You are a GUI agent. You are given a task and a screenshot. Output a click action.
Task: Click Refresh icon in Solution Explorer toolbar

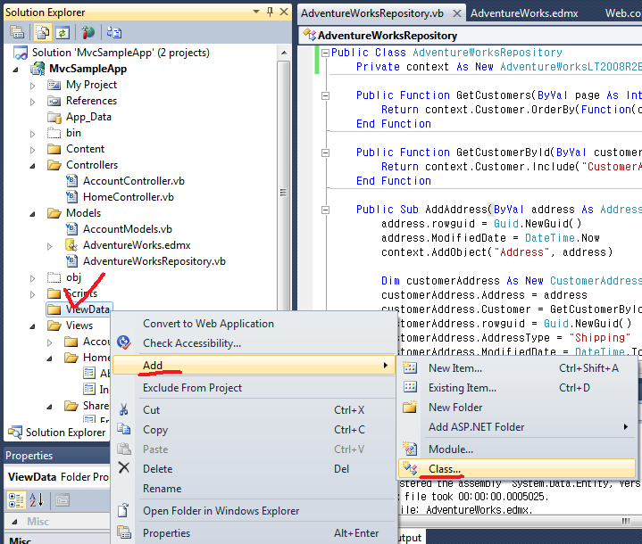point(63,32)
